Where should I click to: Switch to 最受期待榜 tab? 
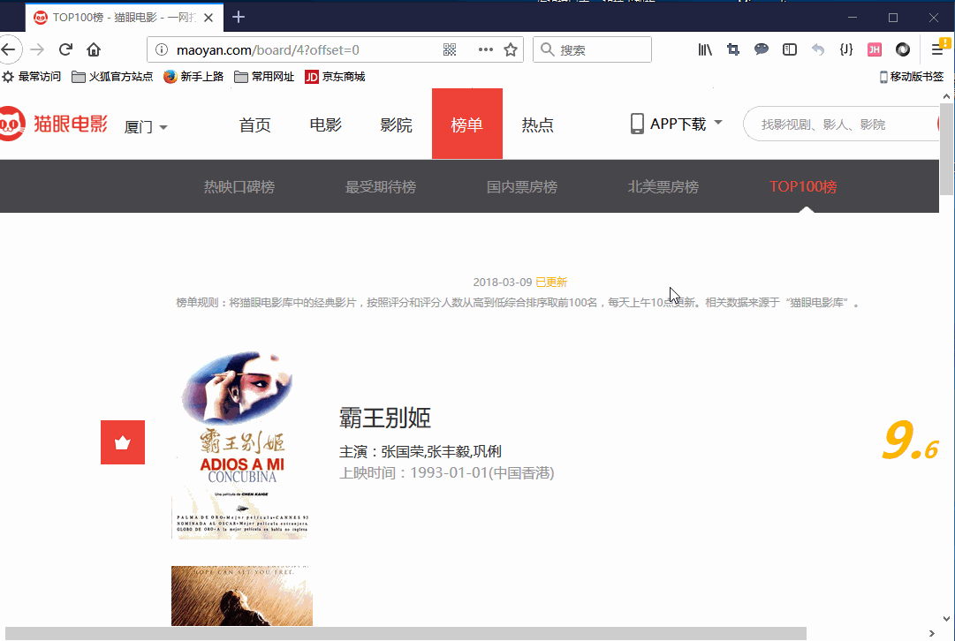(x=381, y=187)
